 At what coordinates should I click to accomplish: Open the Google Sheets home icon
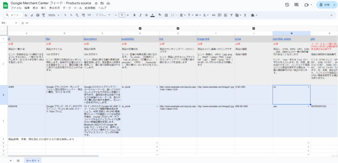[x=5, y=5]
